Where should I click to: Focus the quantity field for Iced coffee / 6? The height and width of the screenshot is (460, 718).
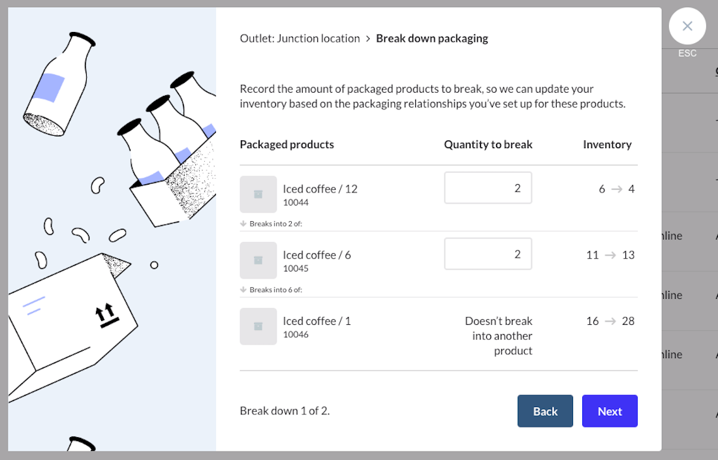tap(488, 254)
